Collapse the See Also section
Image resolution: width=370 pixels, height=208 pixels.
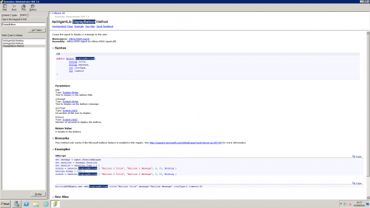click(53, 197)
